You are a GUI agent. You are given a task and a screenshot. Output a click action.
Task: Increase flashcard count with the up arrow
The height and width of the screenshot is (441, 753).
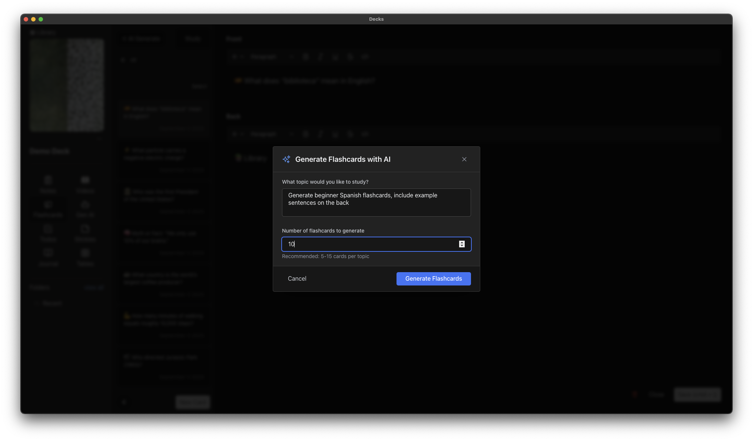[462, 242]
